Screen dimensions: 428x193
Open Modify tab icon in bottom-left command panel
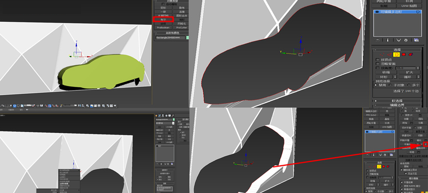[x=159, y=116]
